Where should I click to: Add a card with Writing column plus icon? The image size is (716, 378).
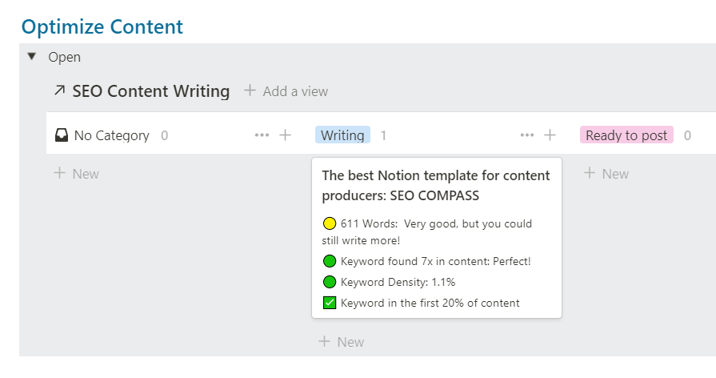click(550, 135)
